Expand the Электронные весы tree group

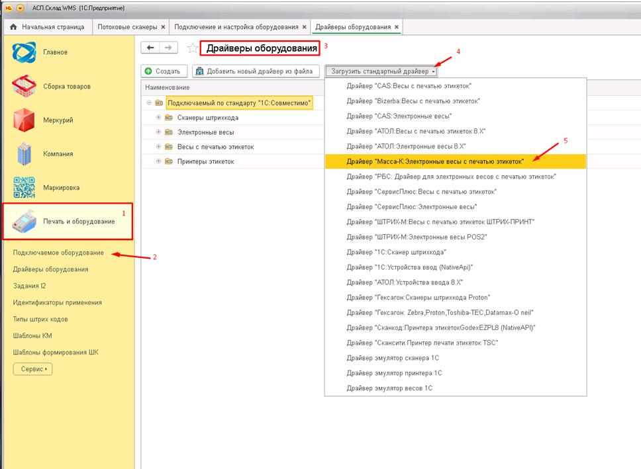click(x=159, y=132)
